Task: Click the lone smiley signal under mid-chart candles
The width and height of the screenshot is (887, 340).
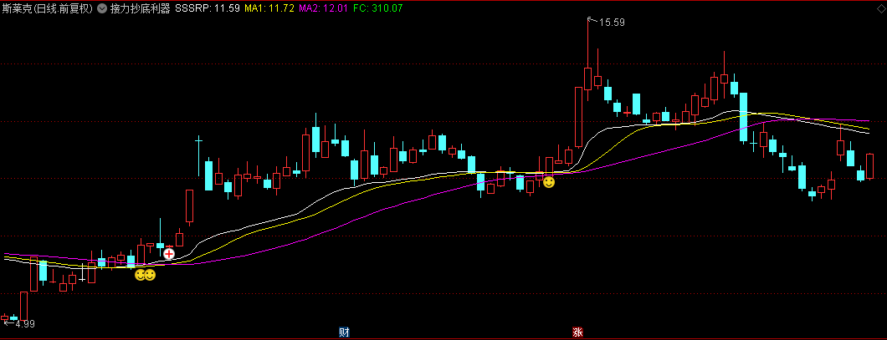Action: pos(549,182)
